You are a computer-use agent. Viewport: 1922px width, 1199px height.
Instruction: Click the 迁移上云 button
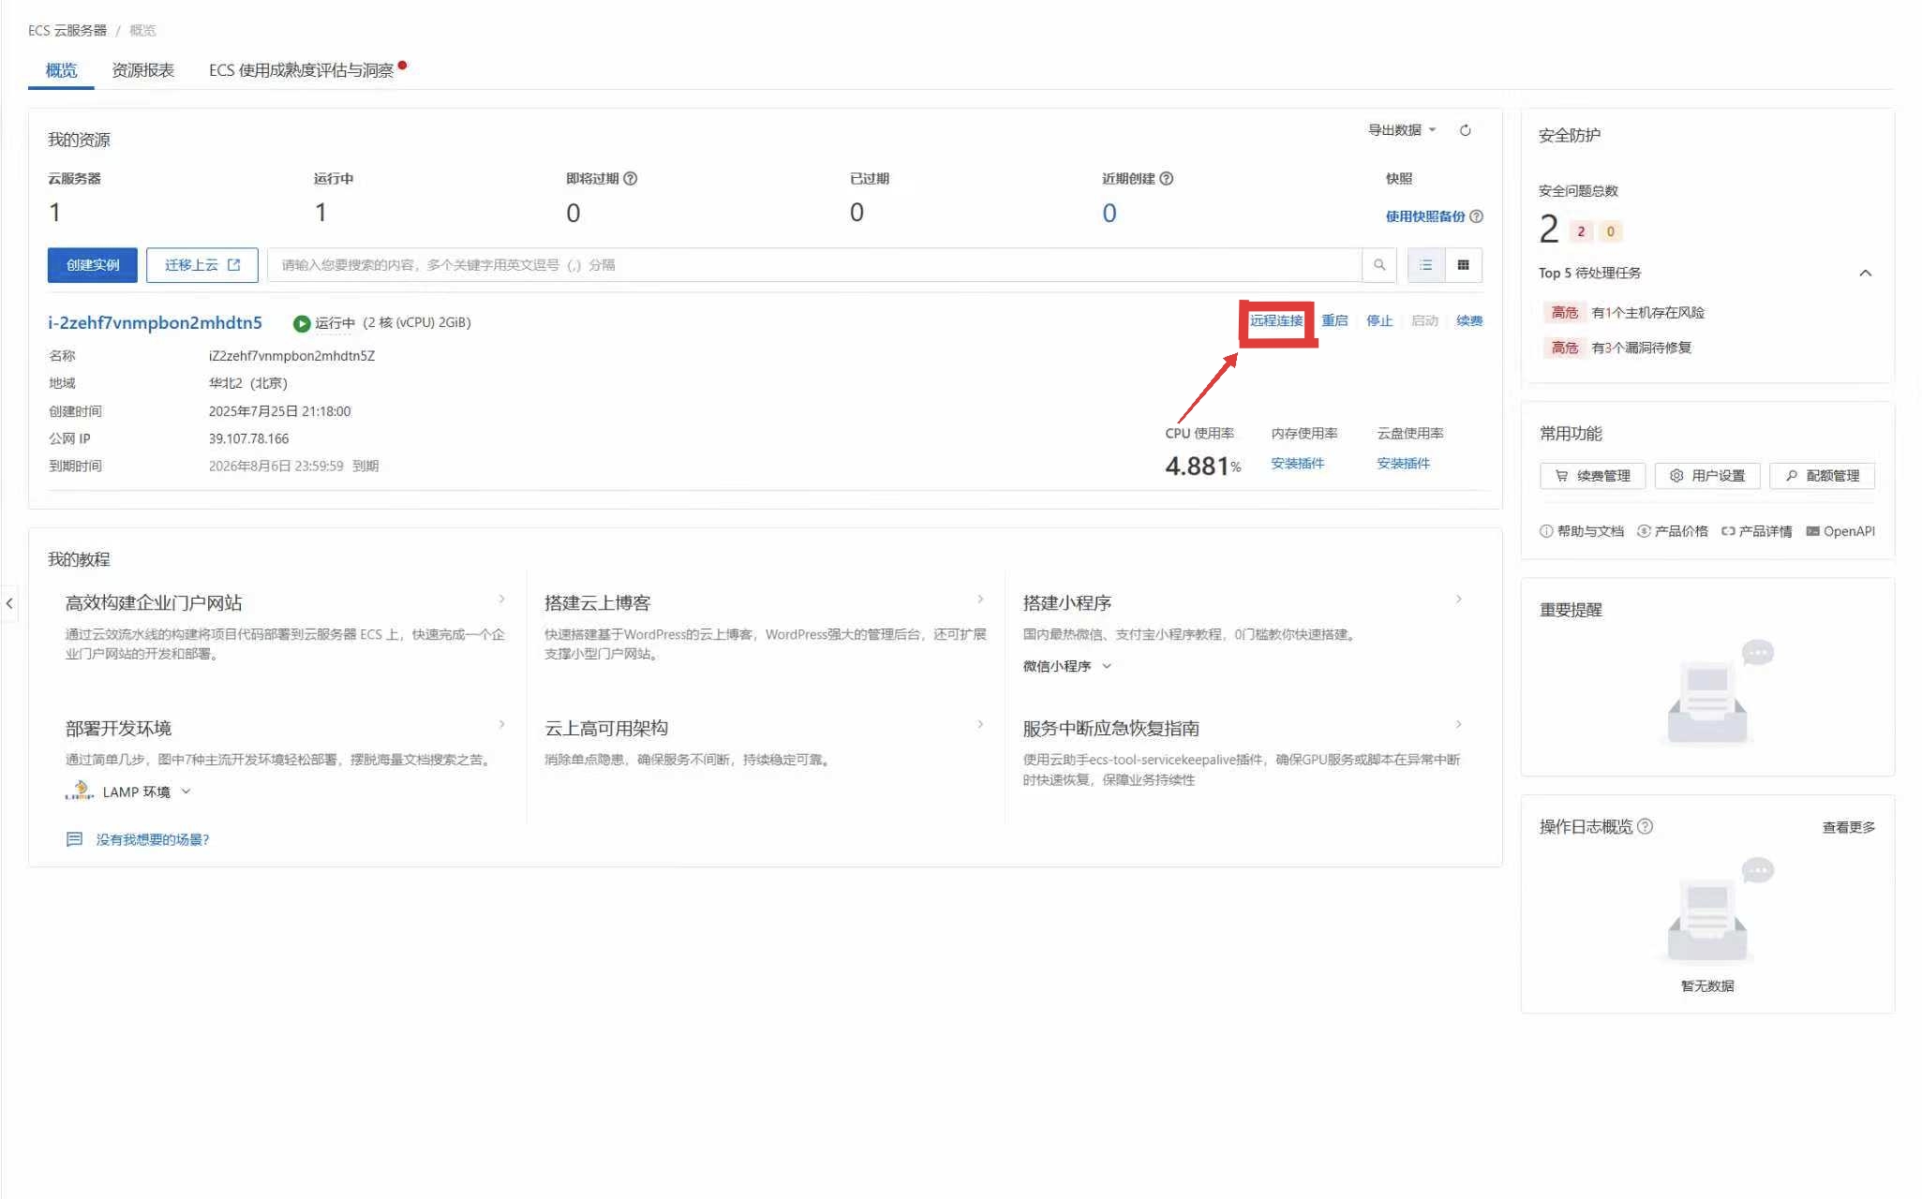(202, 265)
